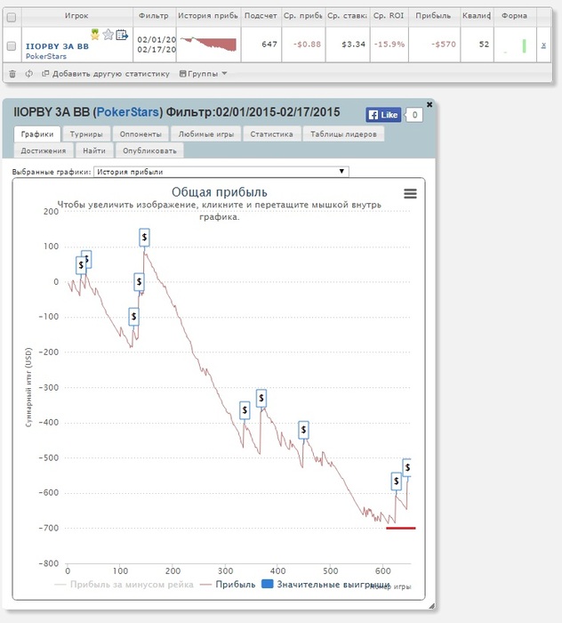The width and height of the screenshot is (562, 623).
Task: Click the $ marker sitting on the 0 gridline
Action: click(139, 282)
